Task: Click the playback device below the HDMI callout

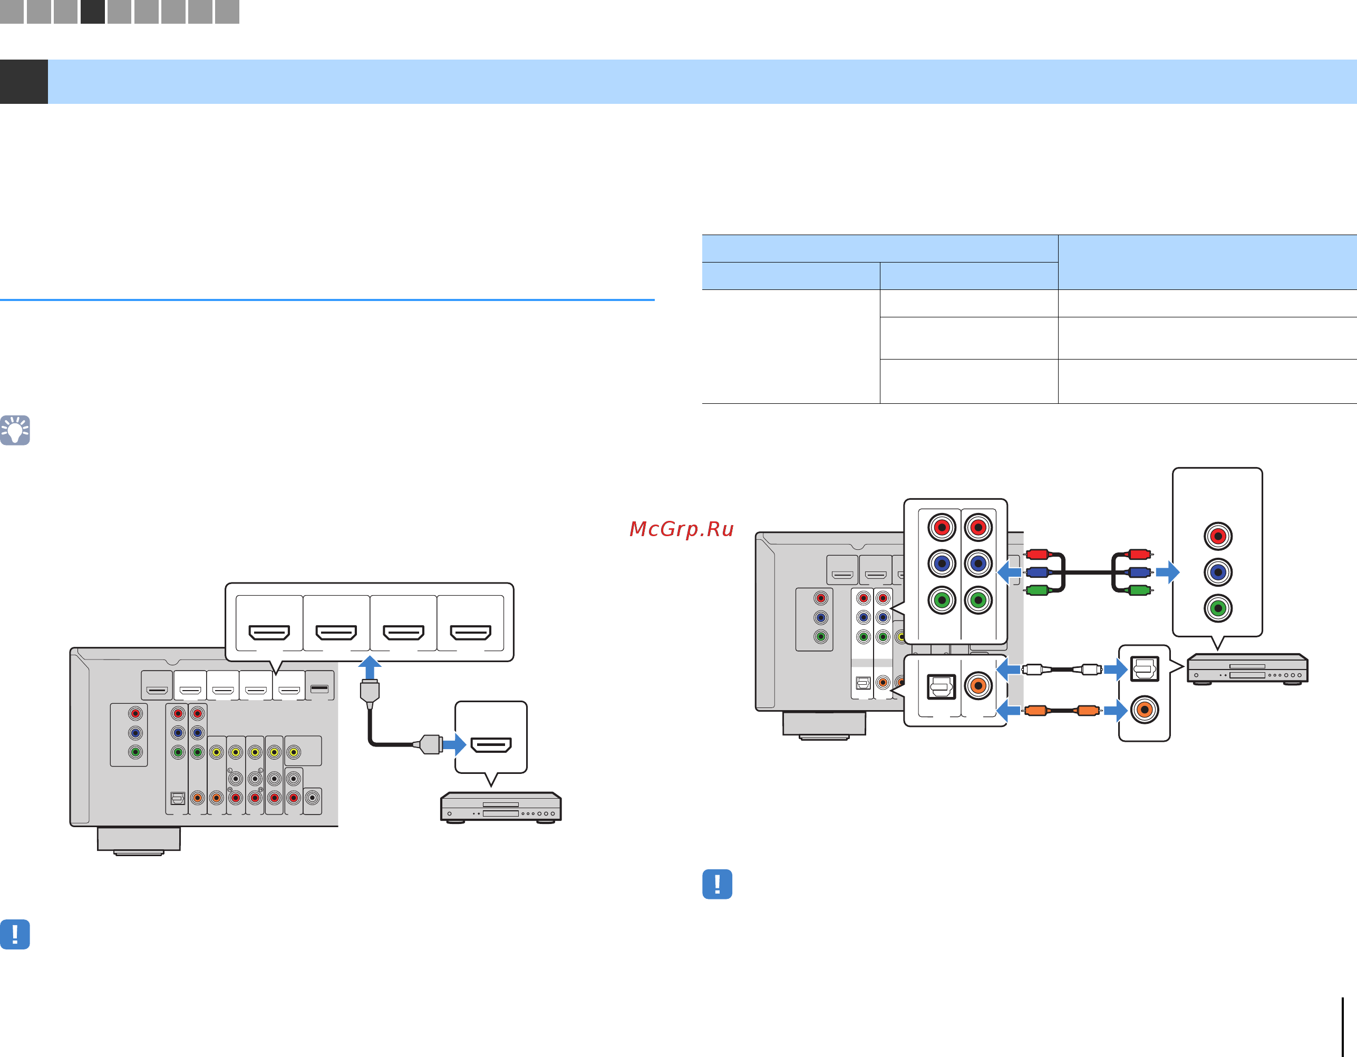Action: pos(501,807)
